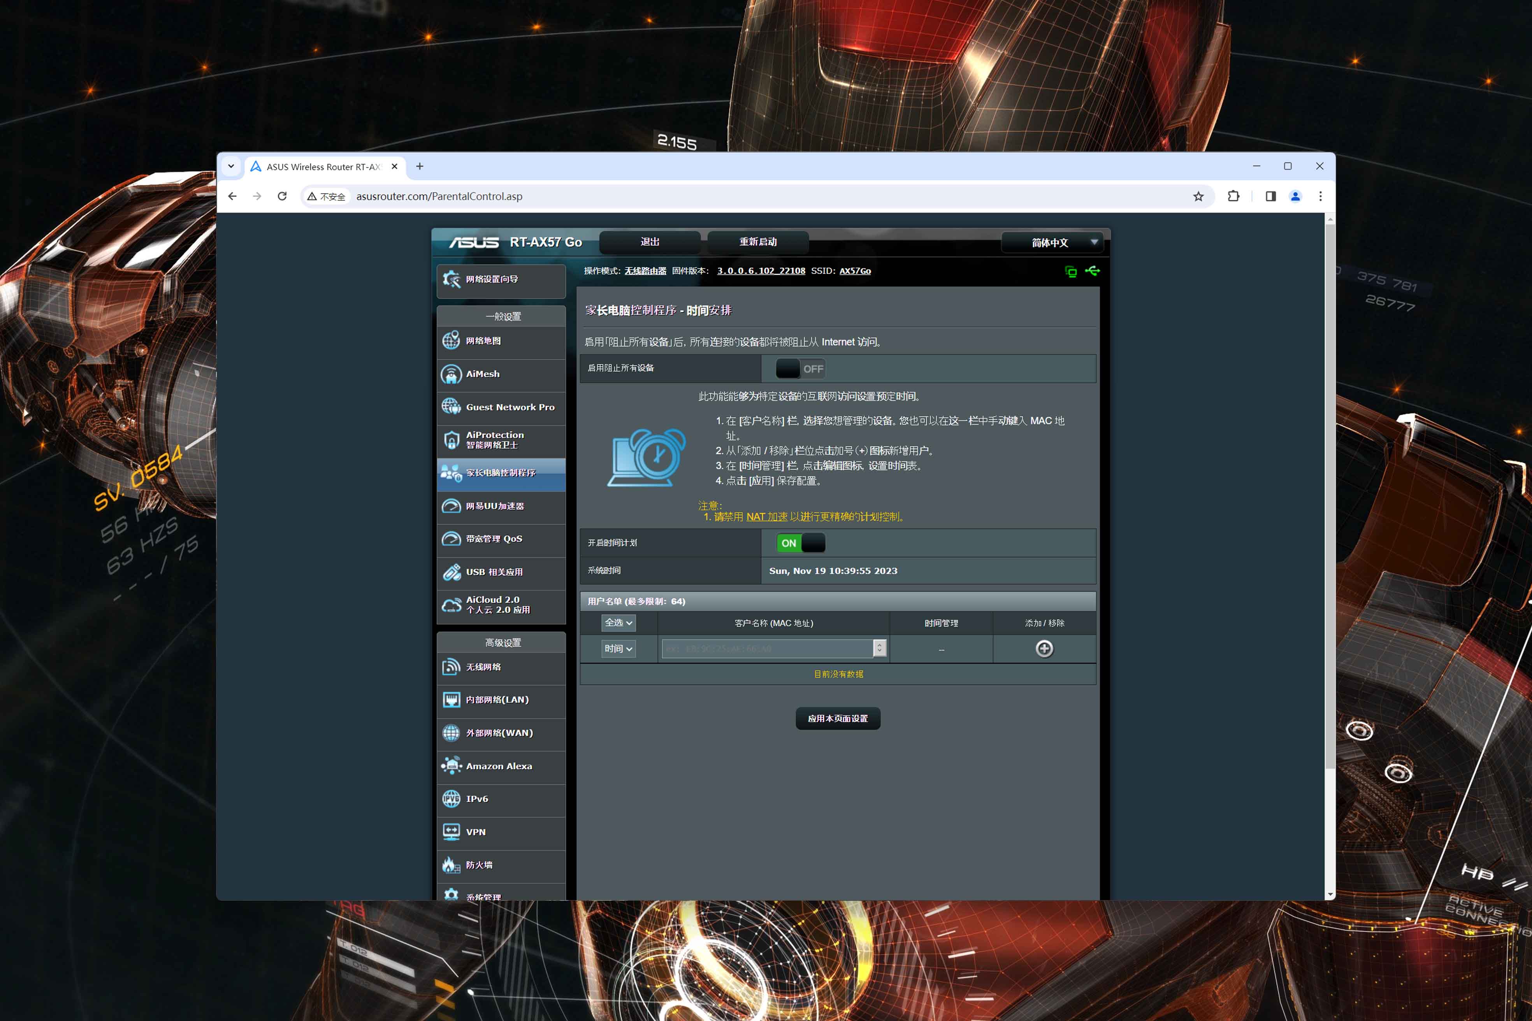This screenshot has width=1532, height=1021.
Task: Bookmark this page with the star icon
Action: pyautogui.click(x=1198, y=196)
